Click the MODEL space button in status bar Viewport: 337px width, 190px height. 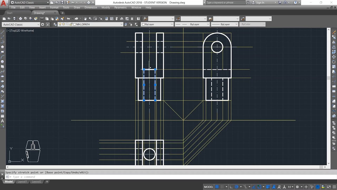point(209,187)
